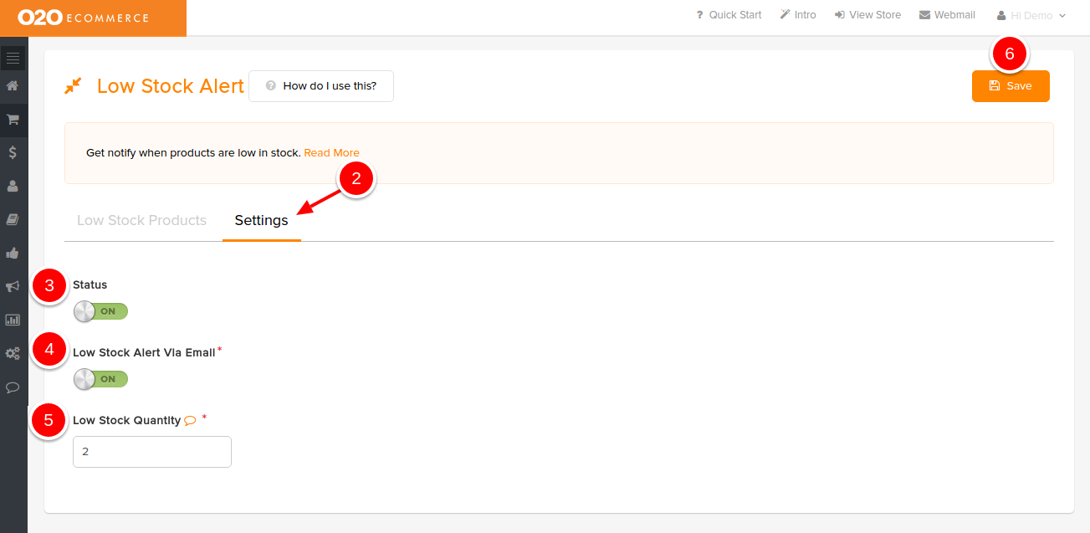This screenshot has height=533, width=1090.
Task: Open the hamburger menu in sidebar
Action: click(x=13, y=58)
